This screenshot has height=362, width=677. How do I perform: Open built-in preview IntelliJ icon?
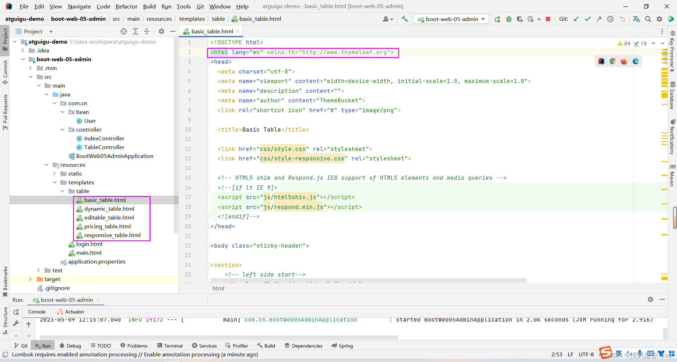(601, 61)
